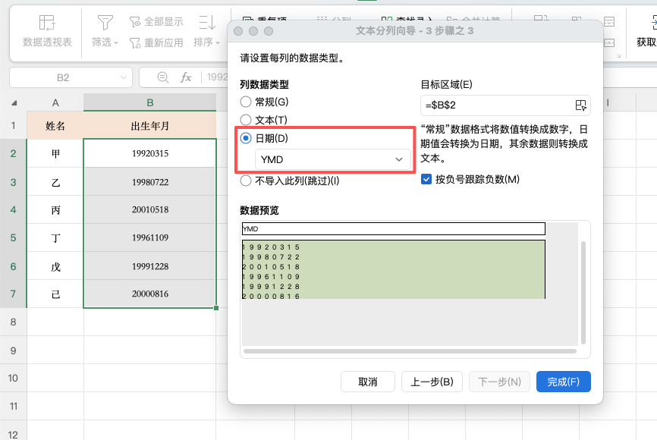Click the 获取 data button in ribbon
This screenshot has width=657, height=440.
[647, 31]
